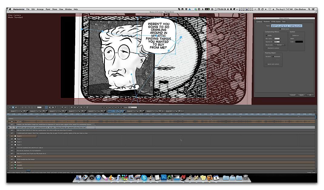Image resolution: width=324 pixels, height=190 pixels.
Task: Select the magnifying glass zoom tool
Action: point(56,107)
